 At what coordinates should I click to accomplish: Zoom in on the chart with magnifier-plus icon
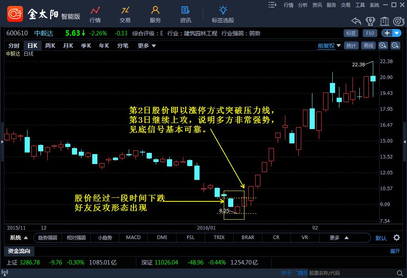point(382,45)
